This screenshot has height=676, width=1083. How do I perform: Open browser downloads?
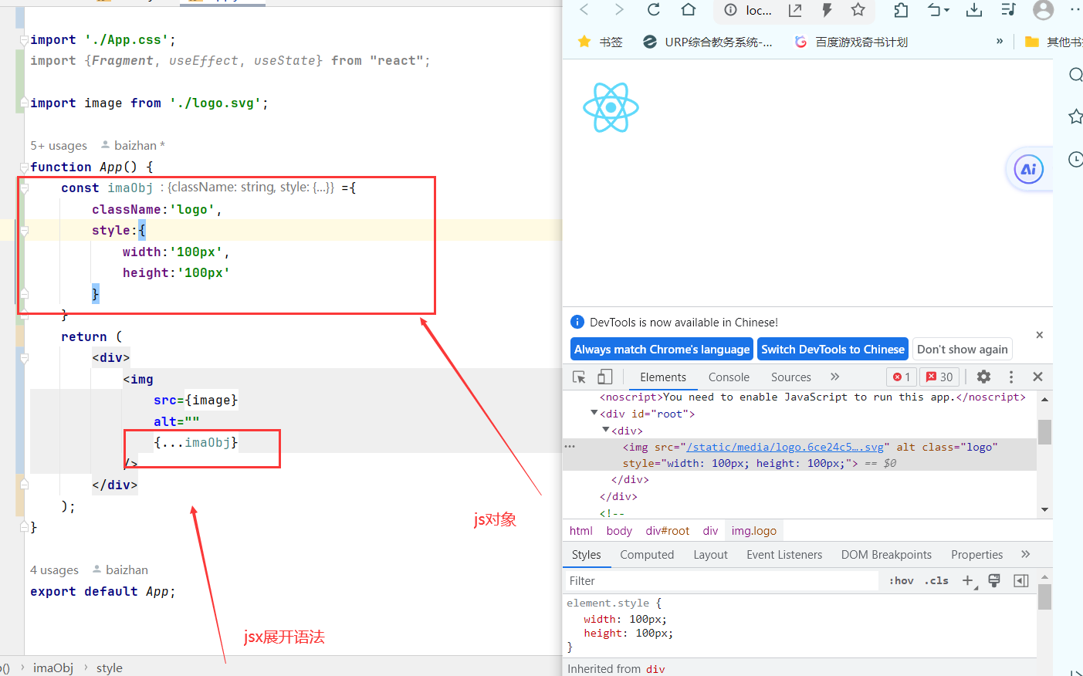(974, 9)
